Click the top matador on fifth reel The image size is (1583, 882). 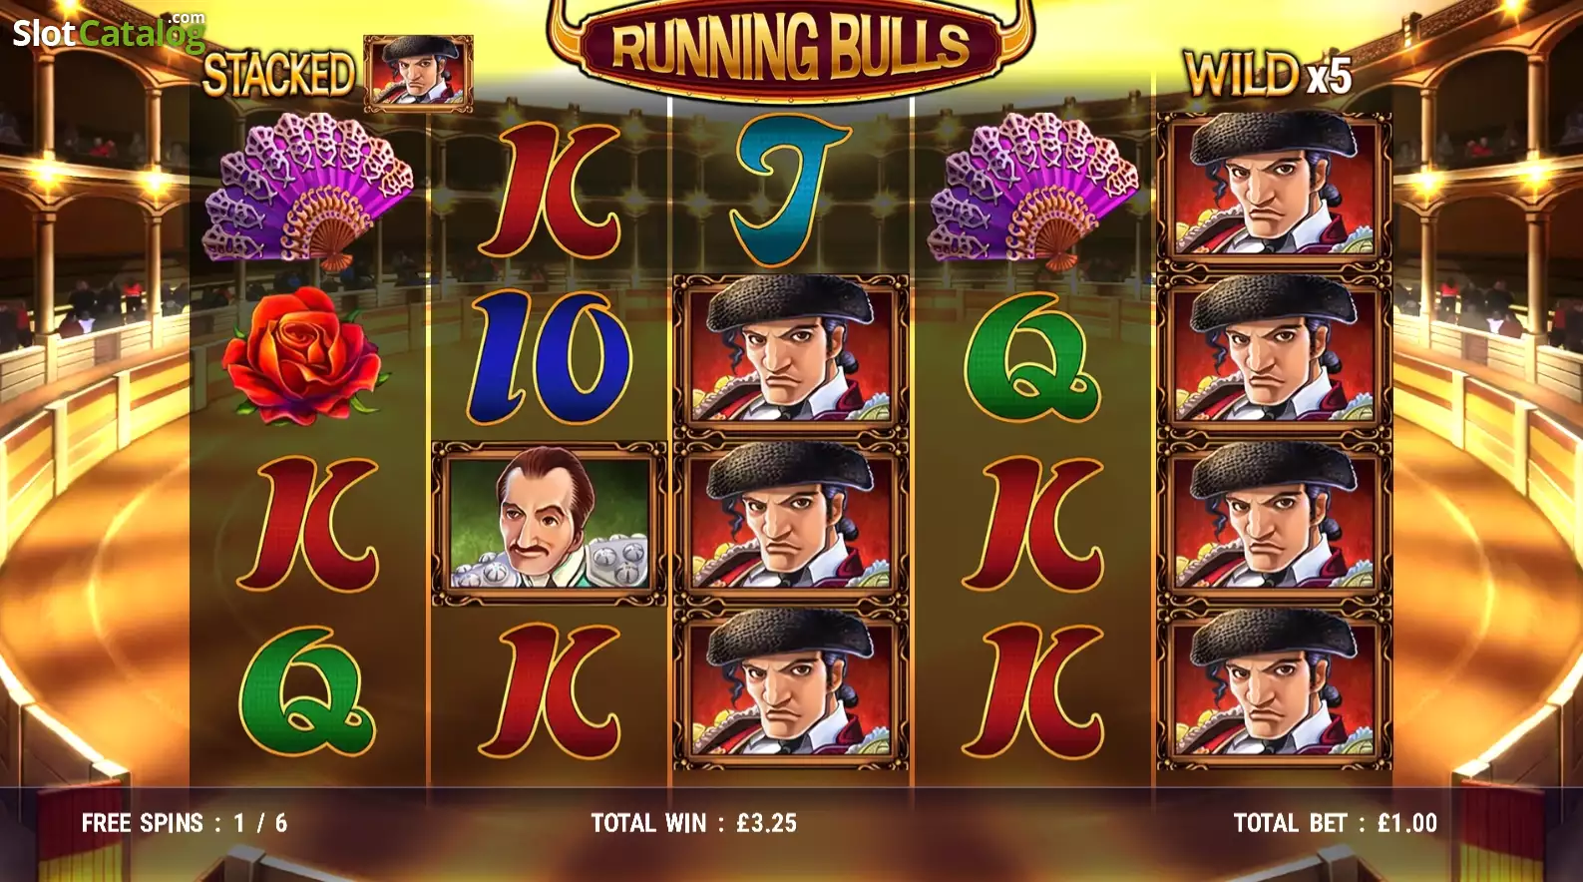[x=1274, y=189]
